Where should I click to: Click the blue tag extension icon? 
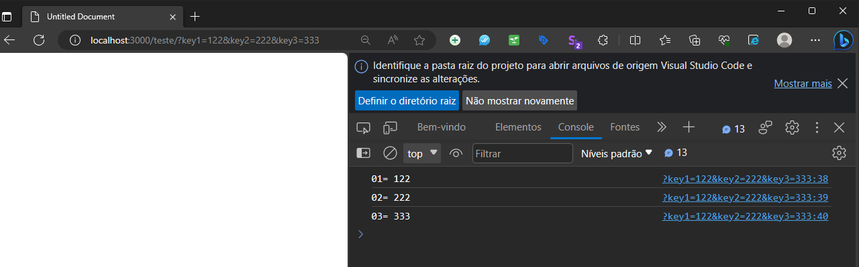[544, 40]
